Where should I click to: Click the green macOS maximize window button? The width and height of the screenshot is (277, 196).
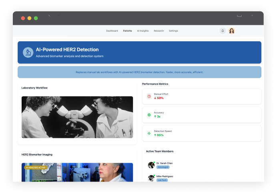click(x=36, y=18)
